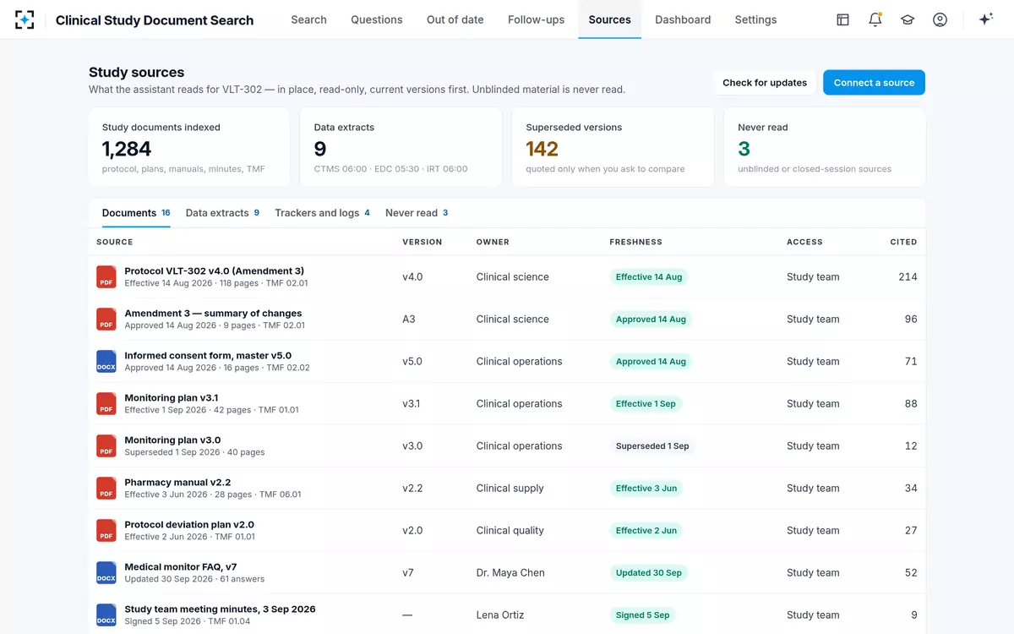Switch to Follow-ups tab
Image resolution: width=1014 pixels, height=634 pixels.
[536, 19]
